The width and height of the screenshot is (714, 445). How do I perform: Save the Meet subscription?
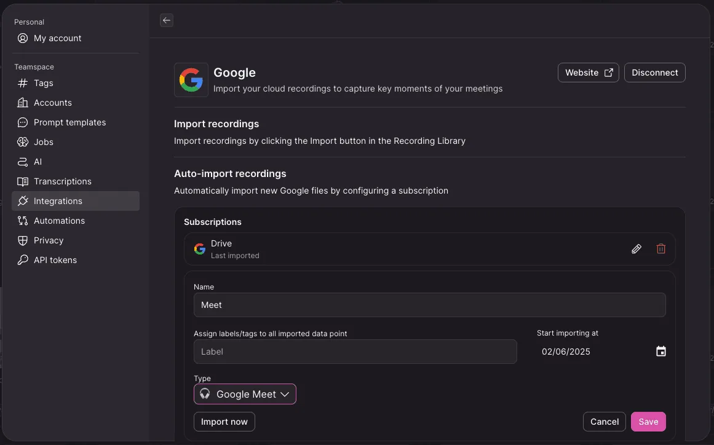pyautogui.click(x=648, y=422)
